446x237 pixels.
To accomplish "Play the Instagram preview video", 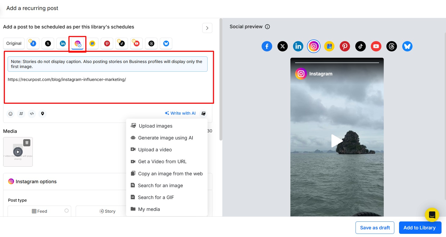I will (337, 141).
